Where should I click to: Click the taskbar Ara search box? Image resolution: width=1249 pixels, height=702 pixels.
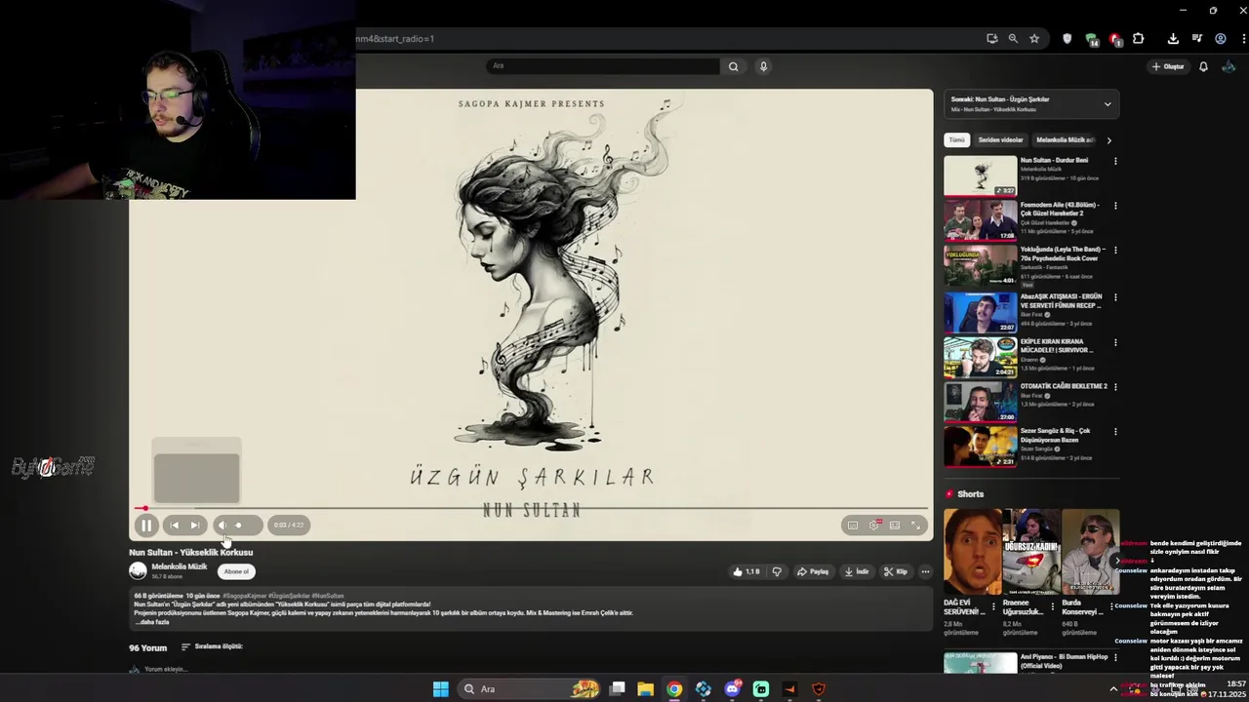[530, 689]
